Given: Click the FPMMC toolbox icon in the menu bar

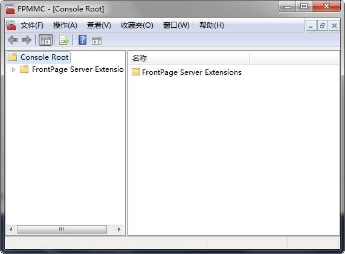Looking at the screenshot, I should pos(11,25).
